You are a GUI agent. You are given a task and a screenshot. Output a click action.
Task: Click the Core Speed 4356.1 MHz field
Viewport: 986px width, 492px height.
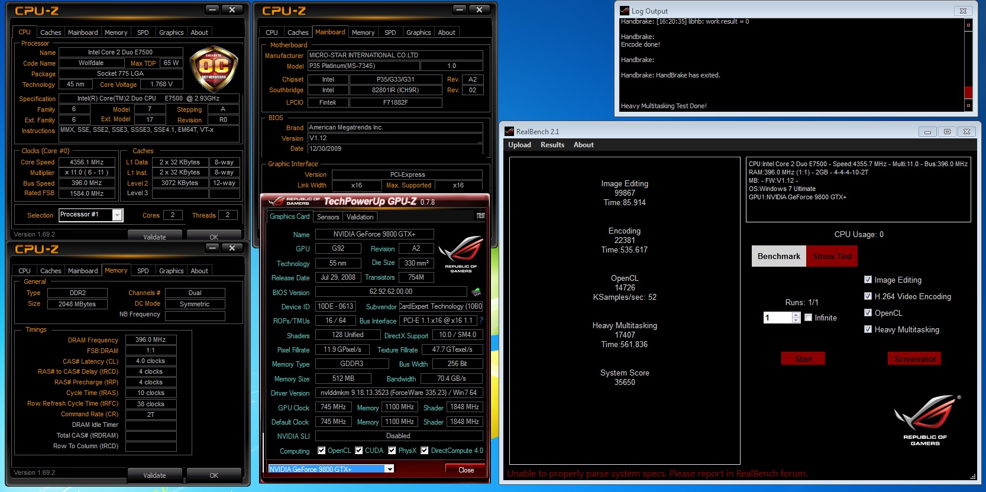pyautogui.click(x=86, y=162)
